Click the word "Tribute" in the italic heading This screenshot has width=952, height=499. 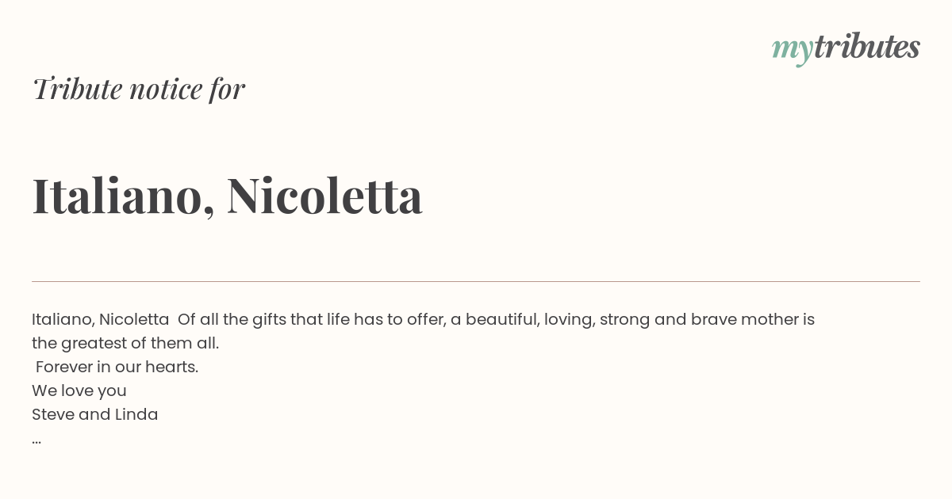pos(77,90)
